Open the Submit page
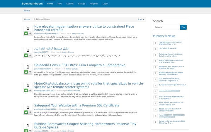 point(70,4)
